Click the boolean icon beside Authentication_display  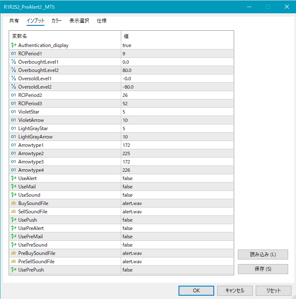click(x=14, y=45)
